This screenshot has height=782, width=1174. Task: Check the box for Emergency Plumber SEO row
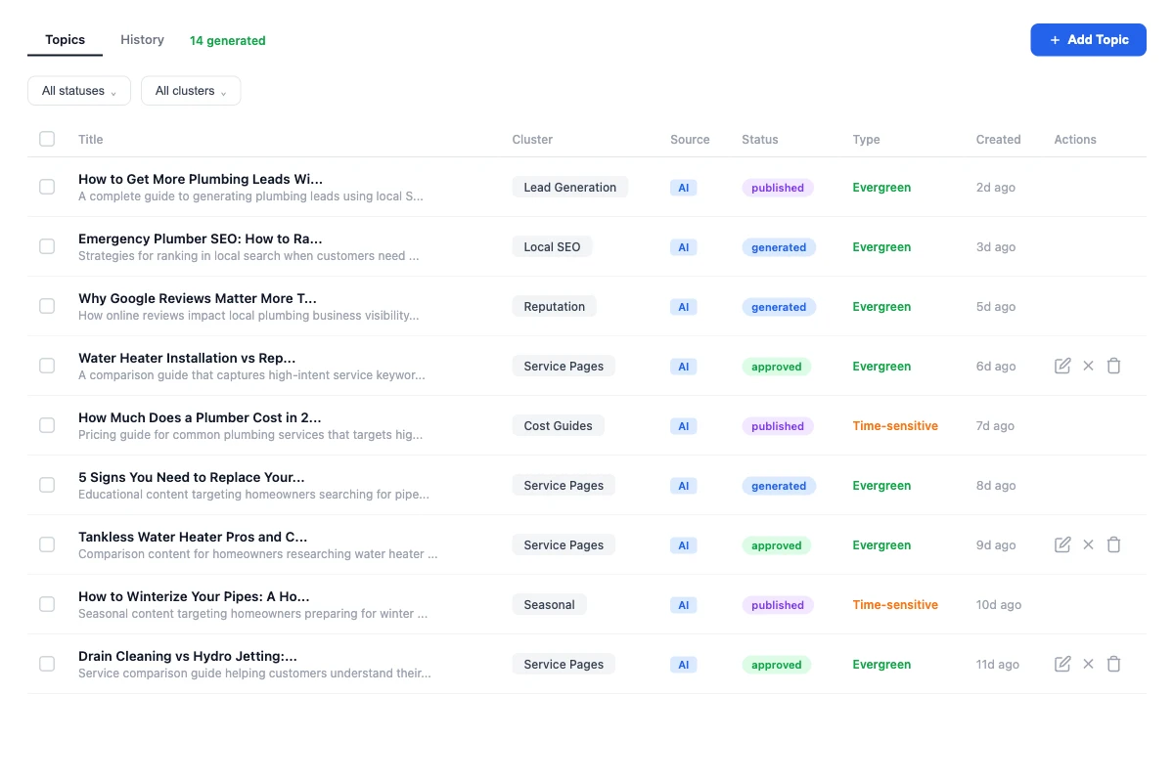click(47, 246)
